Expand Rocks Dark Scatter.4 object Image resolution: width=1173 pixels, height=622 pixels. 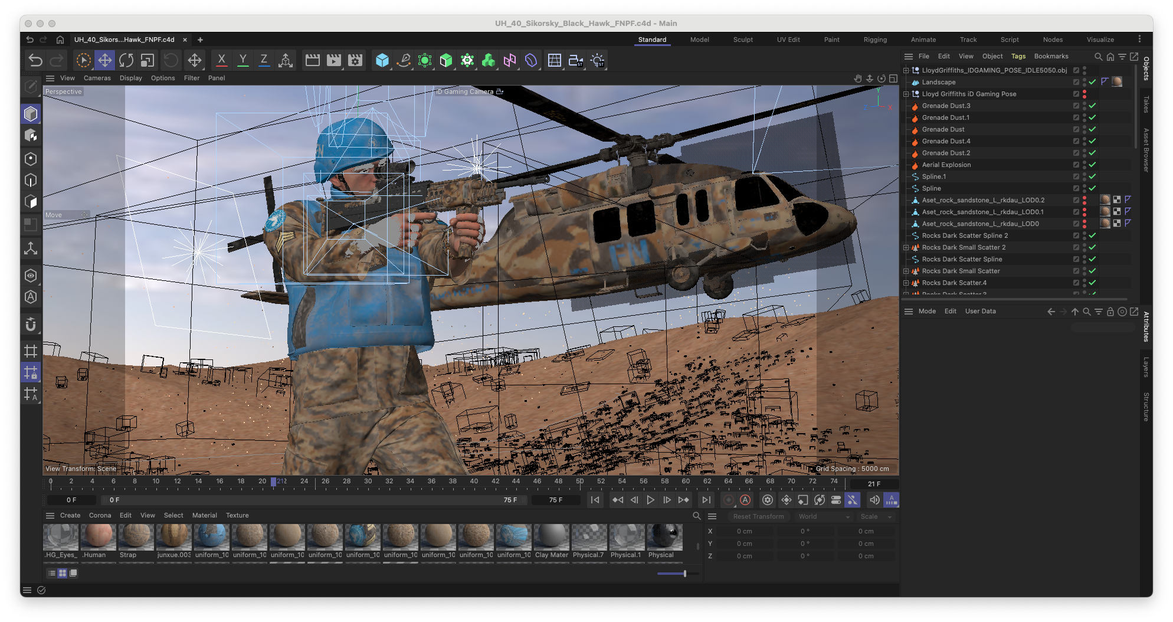pos(906,283)
